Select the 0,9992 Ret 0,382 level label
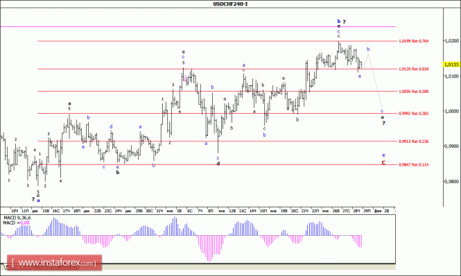 tap(414, 113)
